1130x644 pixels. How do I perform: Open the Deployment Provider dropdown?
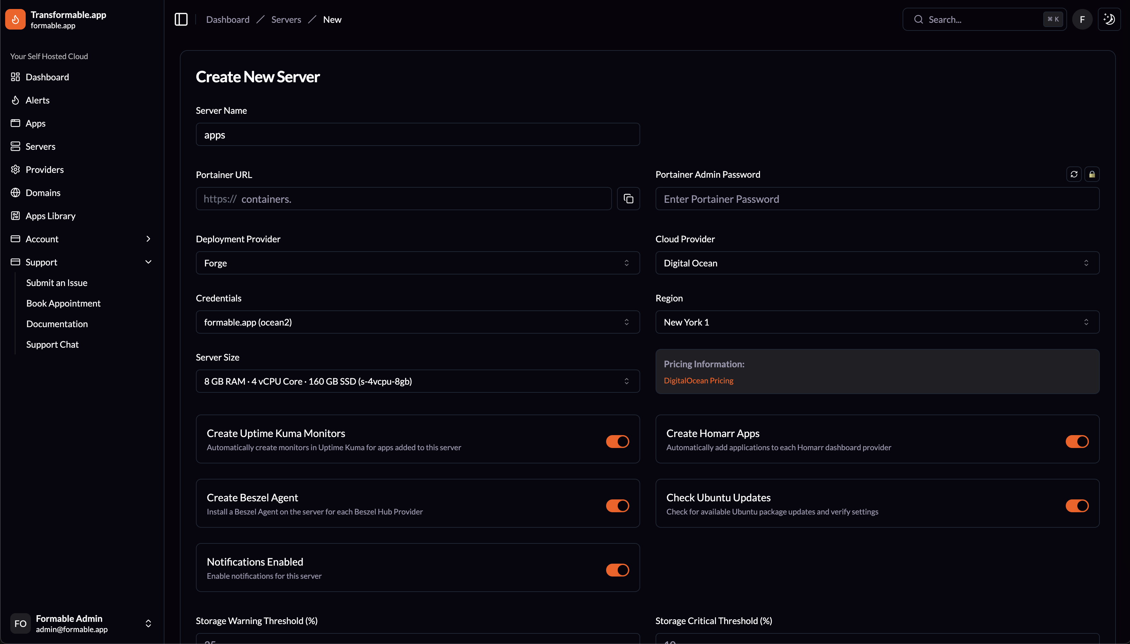(417, 262)
